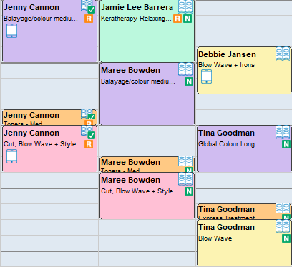Click the mobile icon on Jenny Cannon's Cut, Blow Wave booking
The width and height of the screenshot is (292, 267).
click(x=11, y=156)
